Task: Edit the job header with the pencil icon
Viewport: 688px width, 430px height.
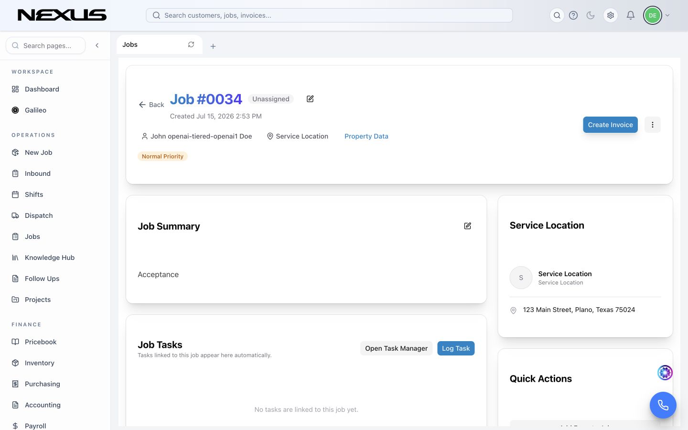Action: click(x=310, y=99)
